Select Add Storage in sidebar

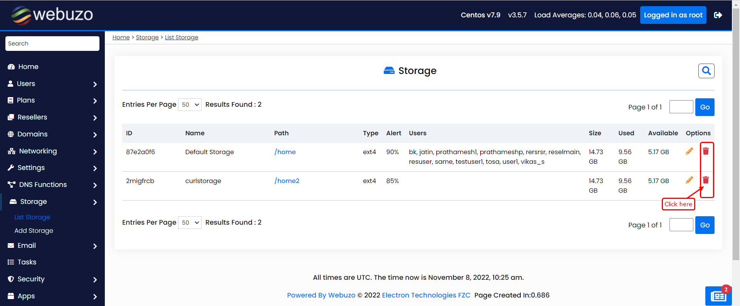click(34, 230)
